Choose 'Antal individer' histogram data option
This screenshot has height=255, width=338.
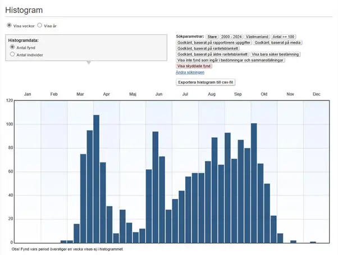coord(12,55)
